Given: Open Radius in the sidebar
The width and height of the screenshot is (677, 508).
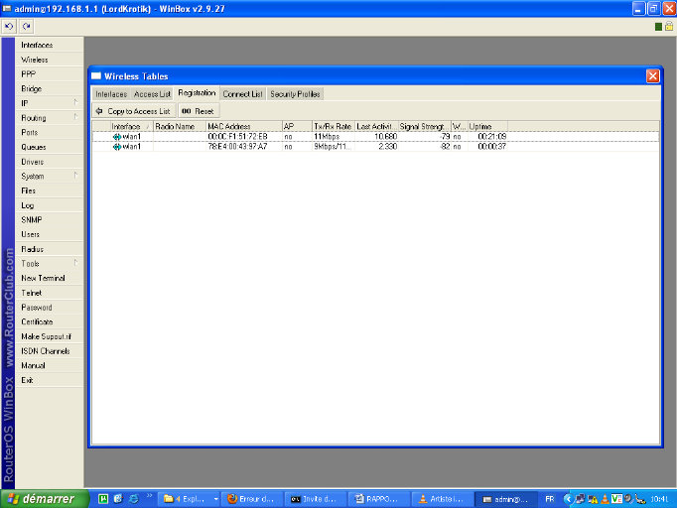Looking at the screenshot, I should (49, 249).
